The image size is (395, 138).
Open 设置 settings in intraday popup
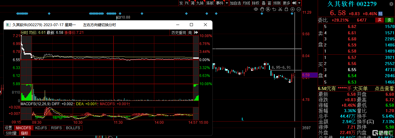tap(8, 128)
